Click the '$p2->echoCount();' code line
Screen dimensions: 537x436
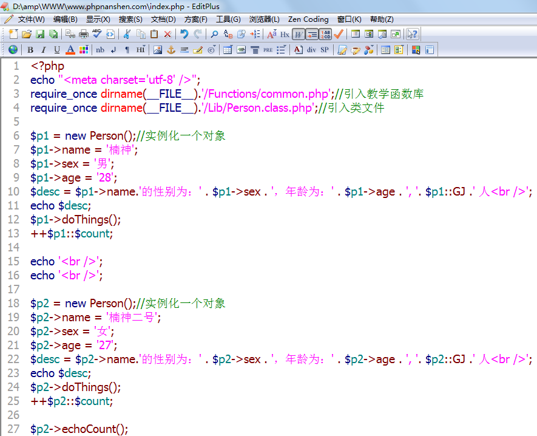pyautogui.click(x=79, y=429)
